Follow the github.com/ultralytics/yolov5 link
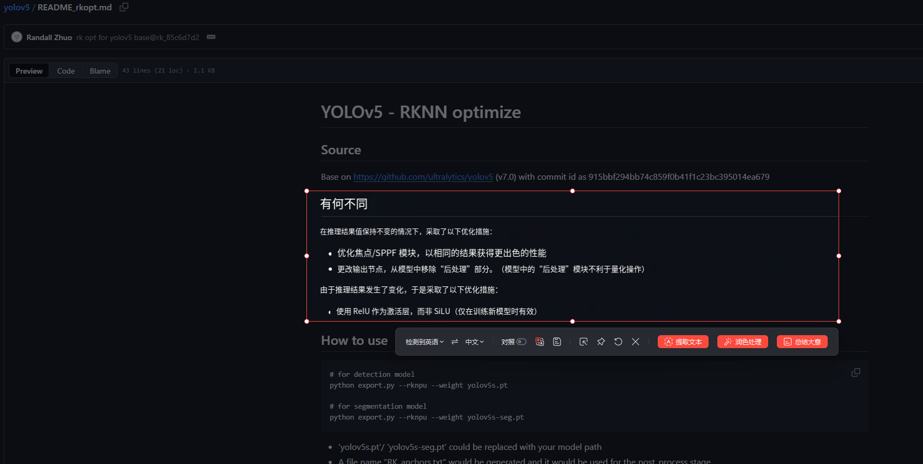The image size is (923, 464). 423,177
